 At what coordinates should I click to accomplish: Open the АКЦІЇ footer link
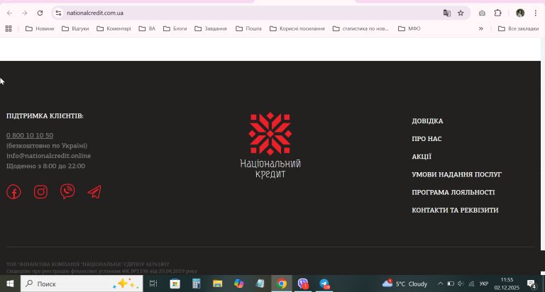(422, 157)
